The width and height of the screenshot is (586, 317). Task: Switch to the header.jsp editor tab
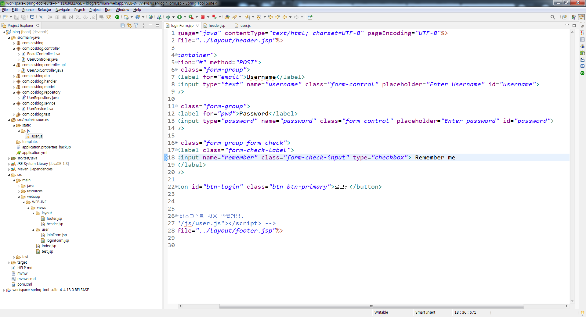217,26
